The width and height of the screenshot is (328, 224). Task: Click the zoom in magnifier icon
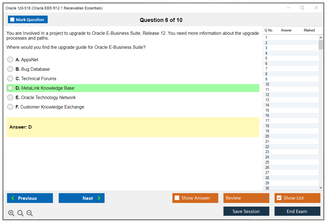11,213
